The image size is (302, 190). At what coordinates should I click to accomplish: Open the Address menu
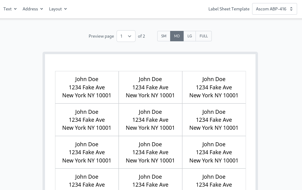pos(33,9)
